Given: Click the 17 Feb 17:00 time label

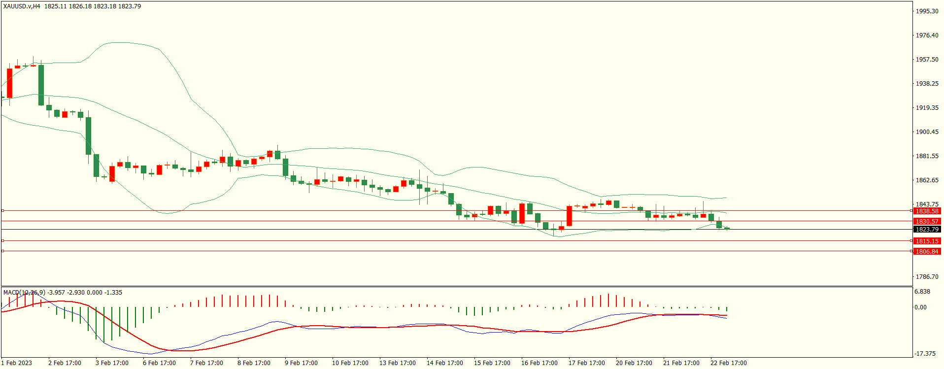Looking at the screenshot, I should (586, 363).
